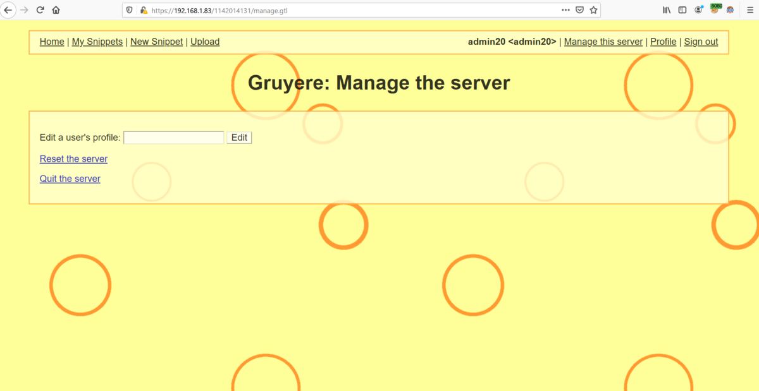Image resolution: width=759 pixels, height=391 pixels.
Task: Open the New Snippet link
Action: 156,42
